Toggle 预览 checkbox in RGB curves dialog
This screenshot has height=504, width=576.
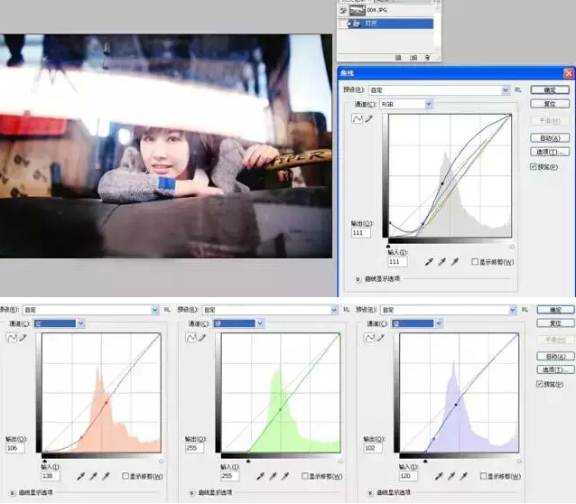coord(533,167)
